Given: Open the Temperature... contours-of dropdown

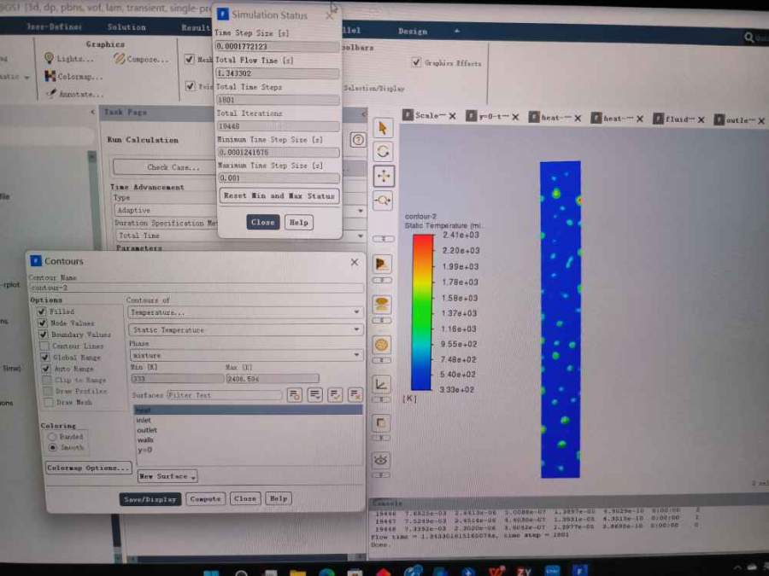Looking at the screenshot, I should pos(245,312).
